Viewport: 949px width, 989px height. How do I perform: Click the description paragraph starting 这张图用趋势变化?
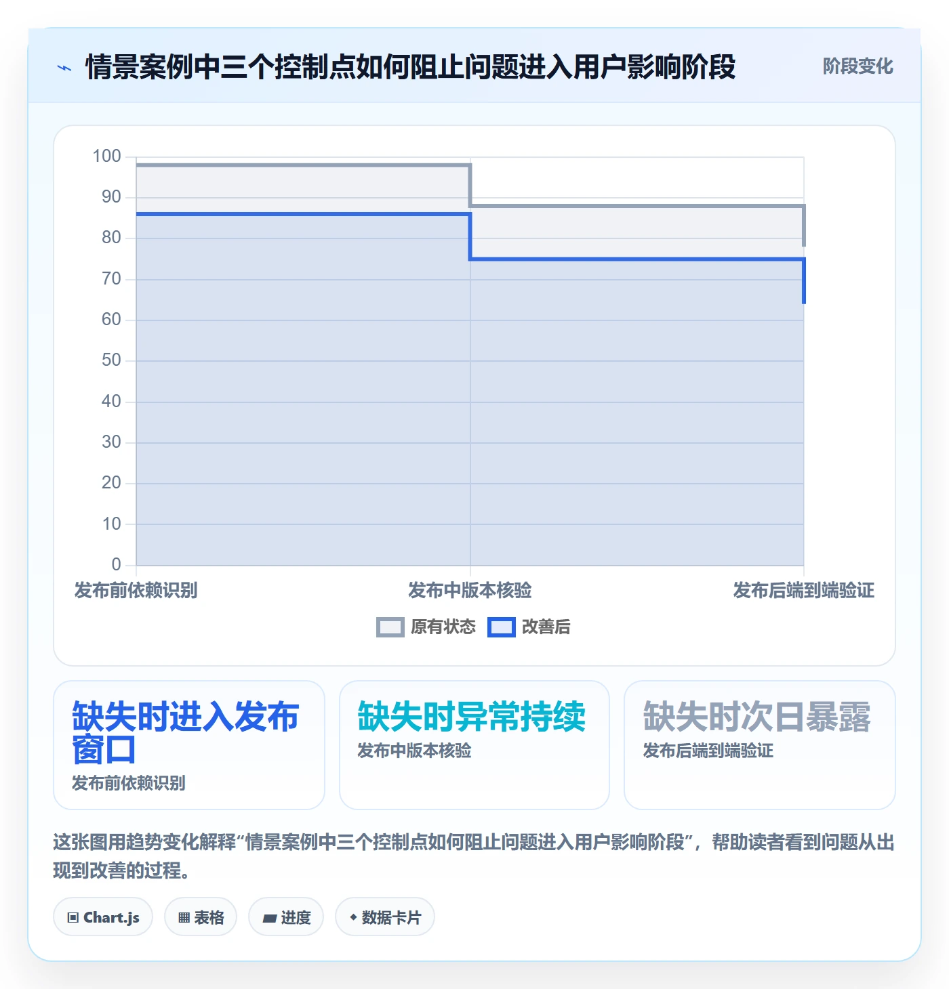point(474,856)
